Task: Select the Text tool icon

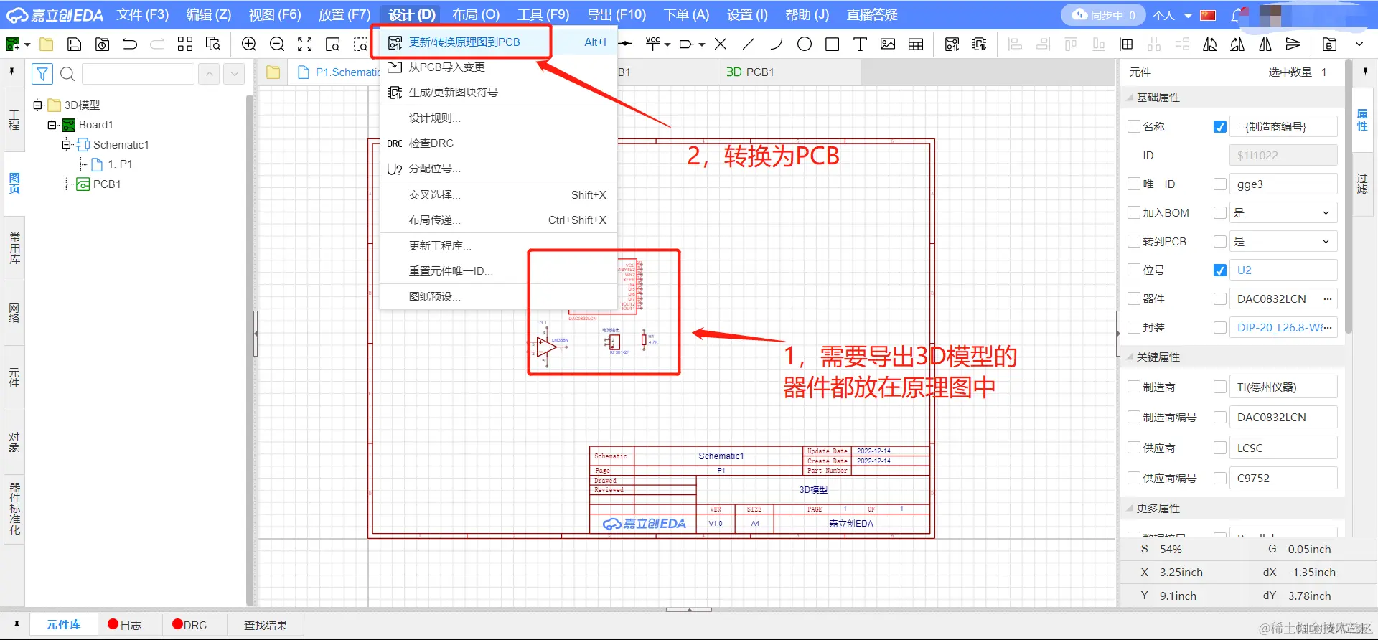Action: point(860,44)
